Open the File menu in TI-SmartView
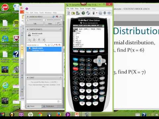This screenshot has height=119, width=159. (x=68, y=9)
